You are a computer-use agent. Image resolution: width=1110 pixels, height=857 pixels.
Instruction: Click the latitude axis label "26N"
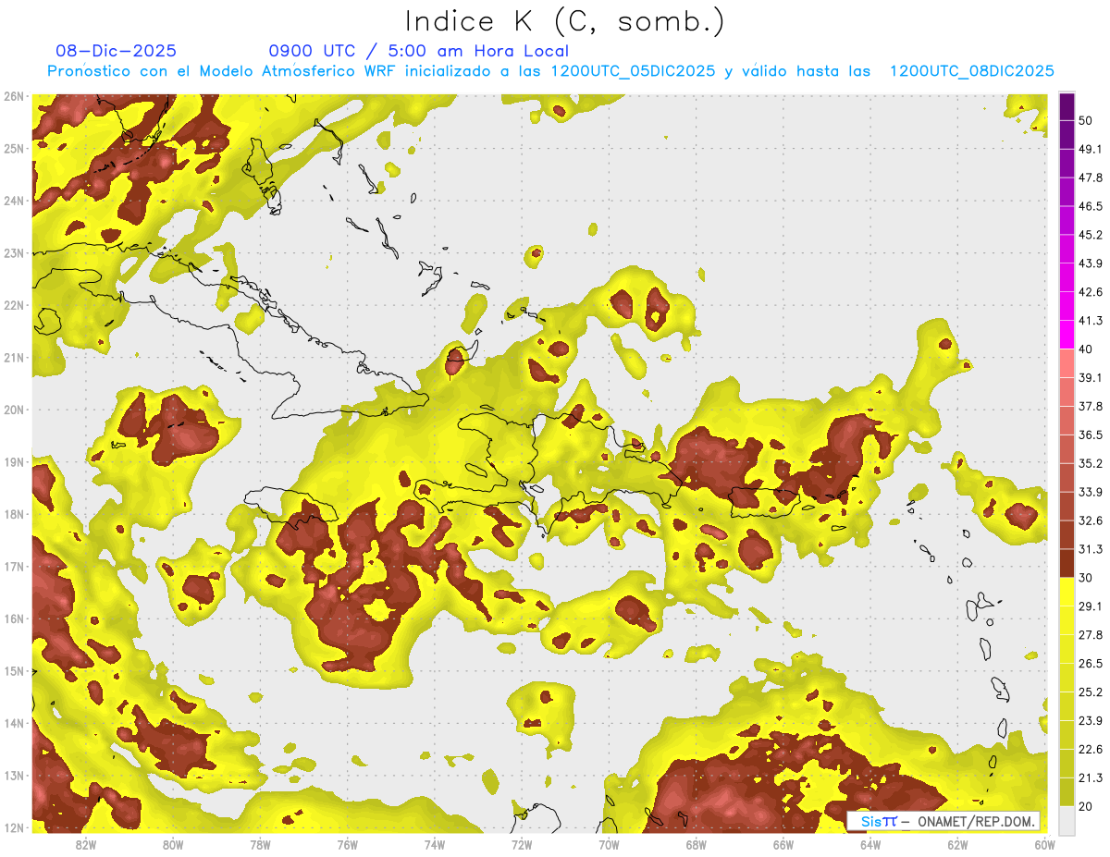(x=14, y=96)
